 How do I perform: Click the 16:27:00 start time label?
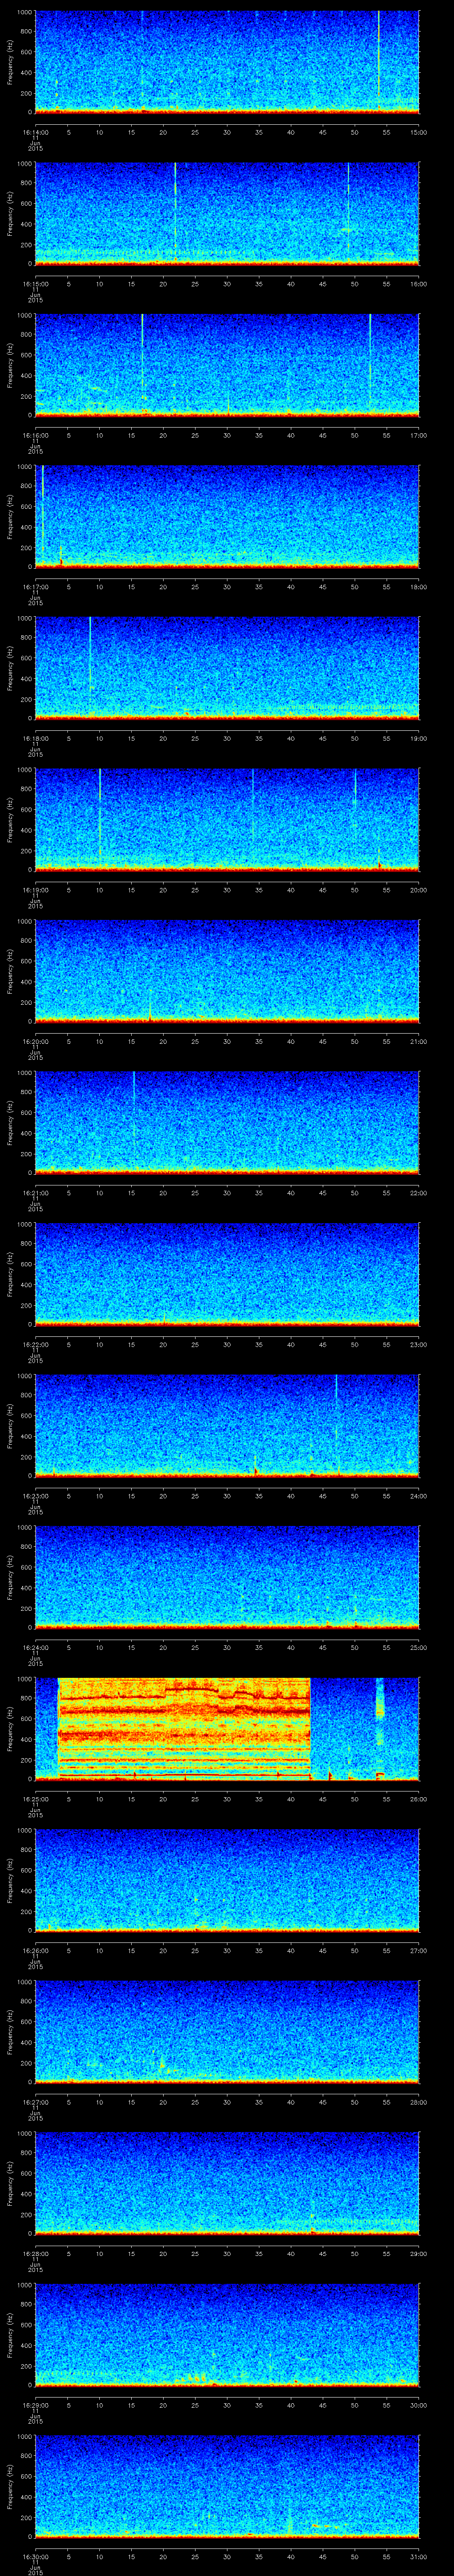[36, 2102]
